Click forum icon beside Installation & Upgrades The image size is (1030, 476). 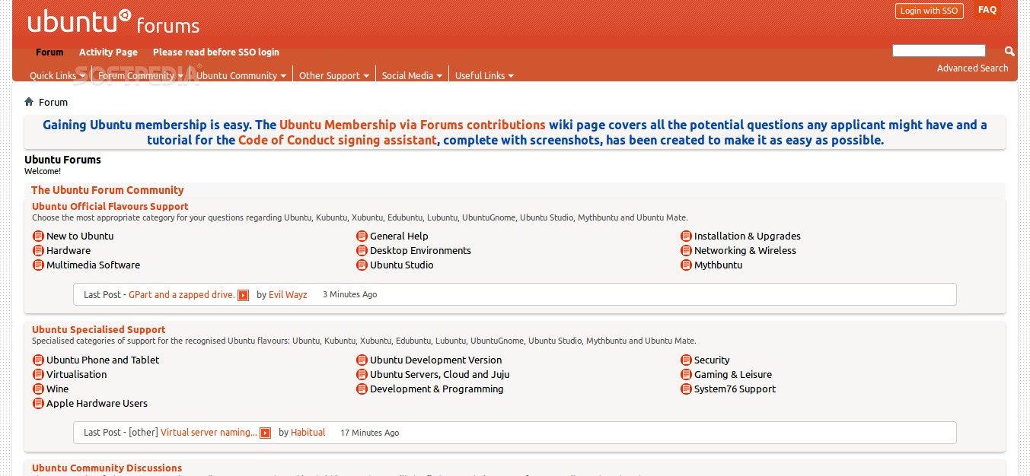coord(686,236)
